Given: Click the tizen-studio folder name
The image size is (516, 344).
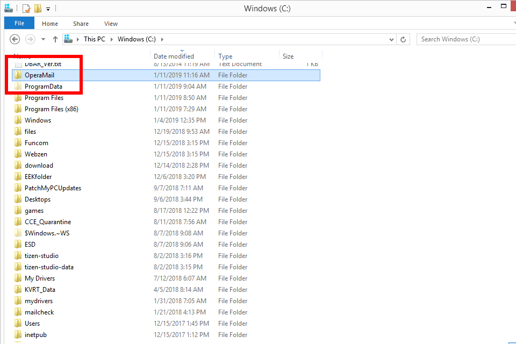Looking at the screenshot, I should (41, 256).
